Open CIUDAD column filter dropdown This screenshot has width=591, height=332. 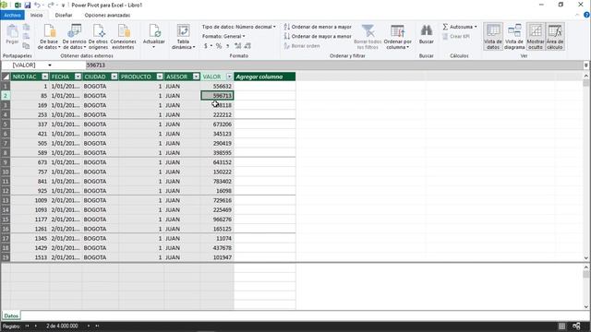pyautogui.click(x=115, y=77)
